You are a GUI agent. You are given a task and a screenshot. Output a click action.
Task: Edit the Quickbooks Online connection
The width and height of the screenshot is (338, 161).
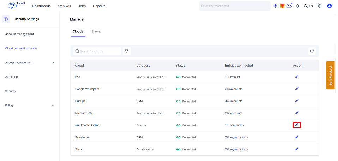[297, 125]
